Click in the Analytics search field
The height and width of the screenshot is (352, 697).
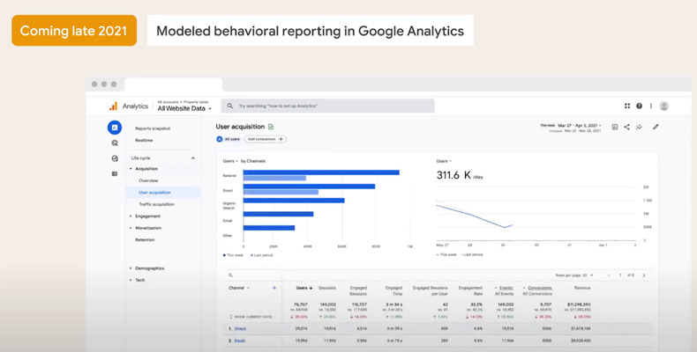(327, 106)
